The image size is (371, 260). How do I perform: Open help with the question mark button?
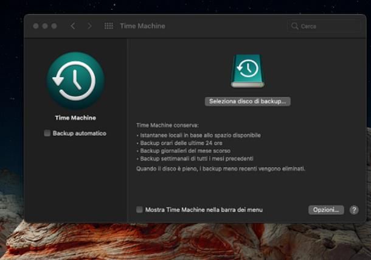[354, 210]
